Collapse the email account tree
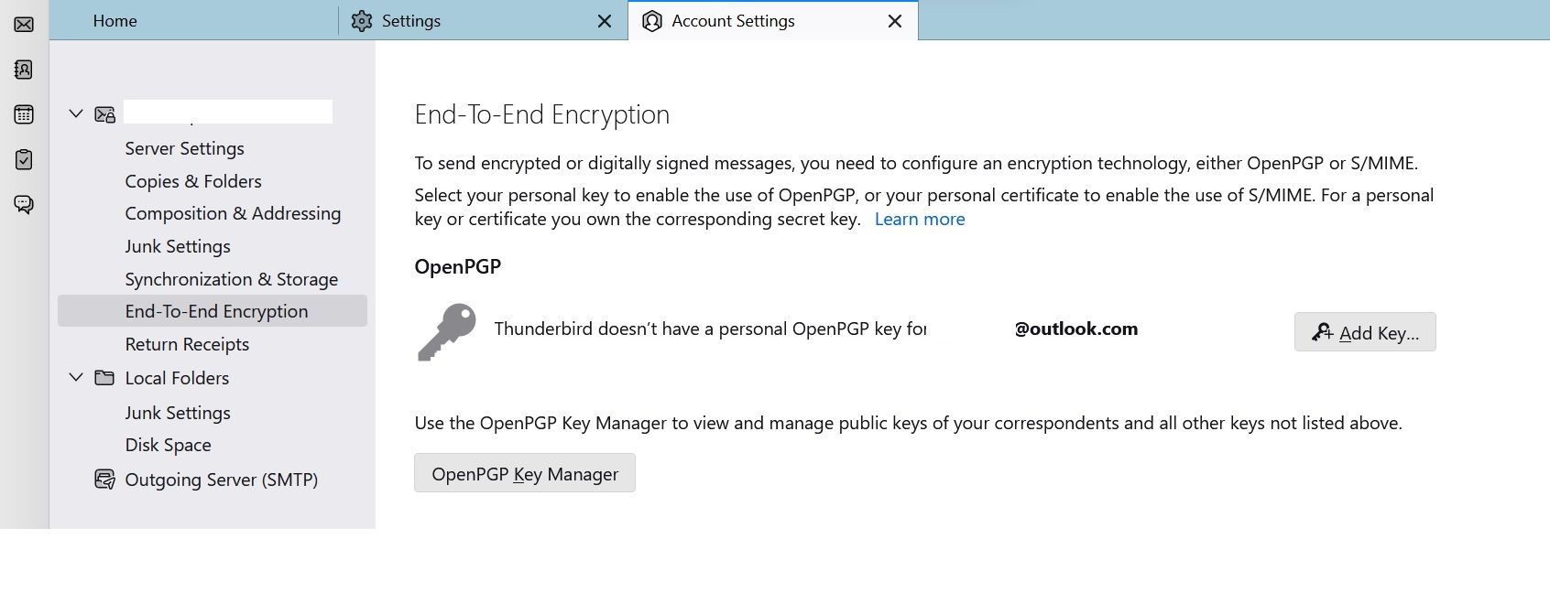1550x593 pixels. 76,113
